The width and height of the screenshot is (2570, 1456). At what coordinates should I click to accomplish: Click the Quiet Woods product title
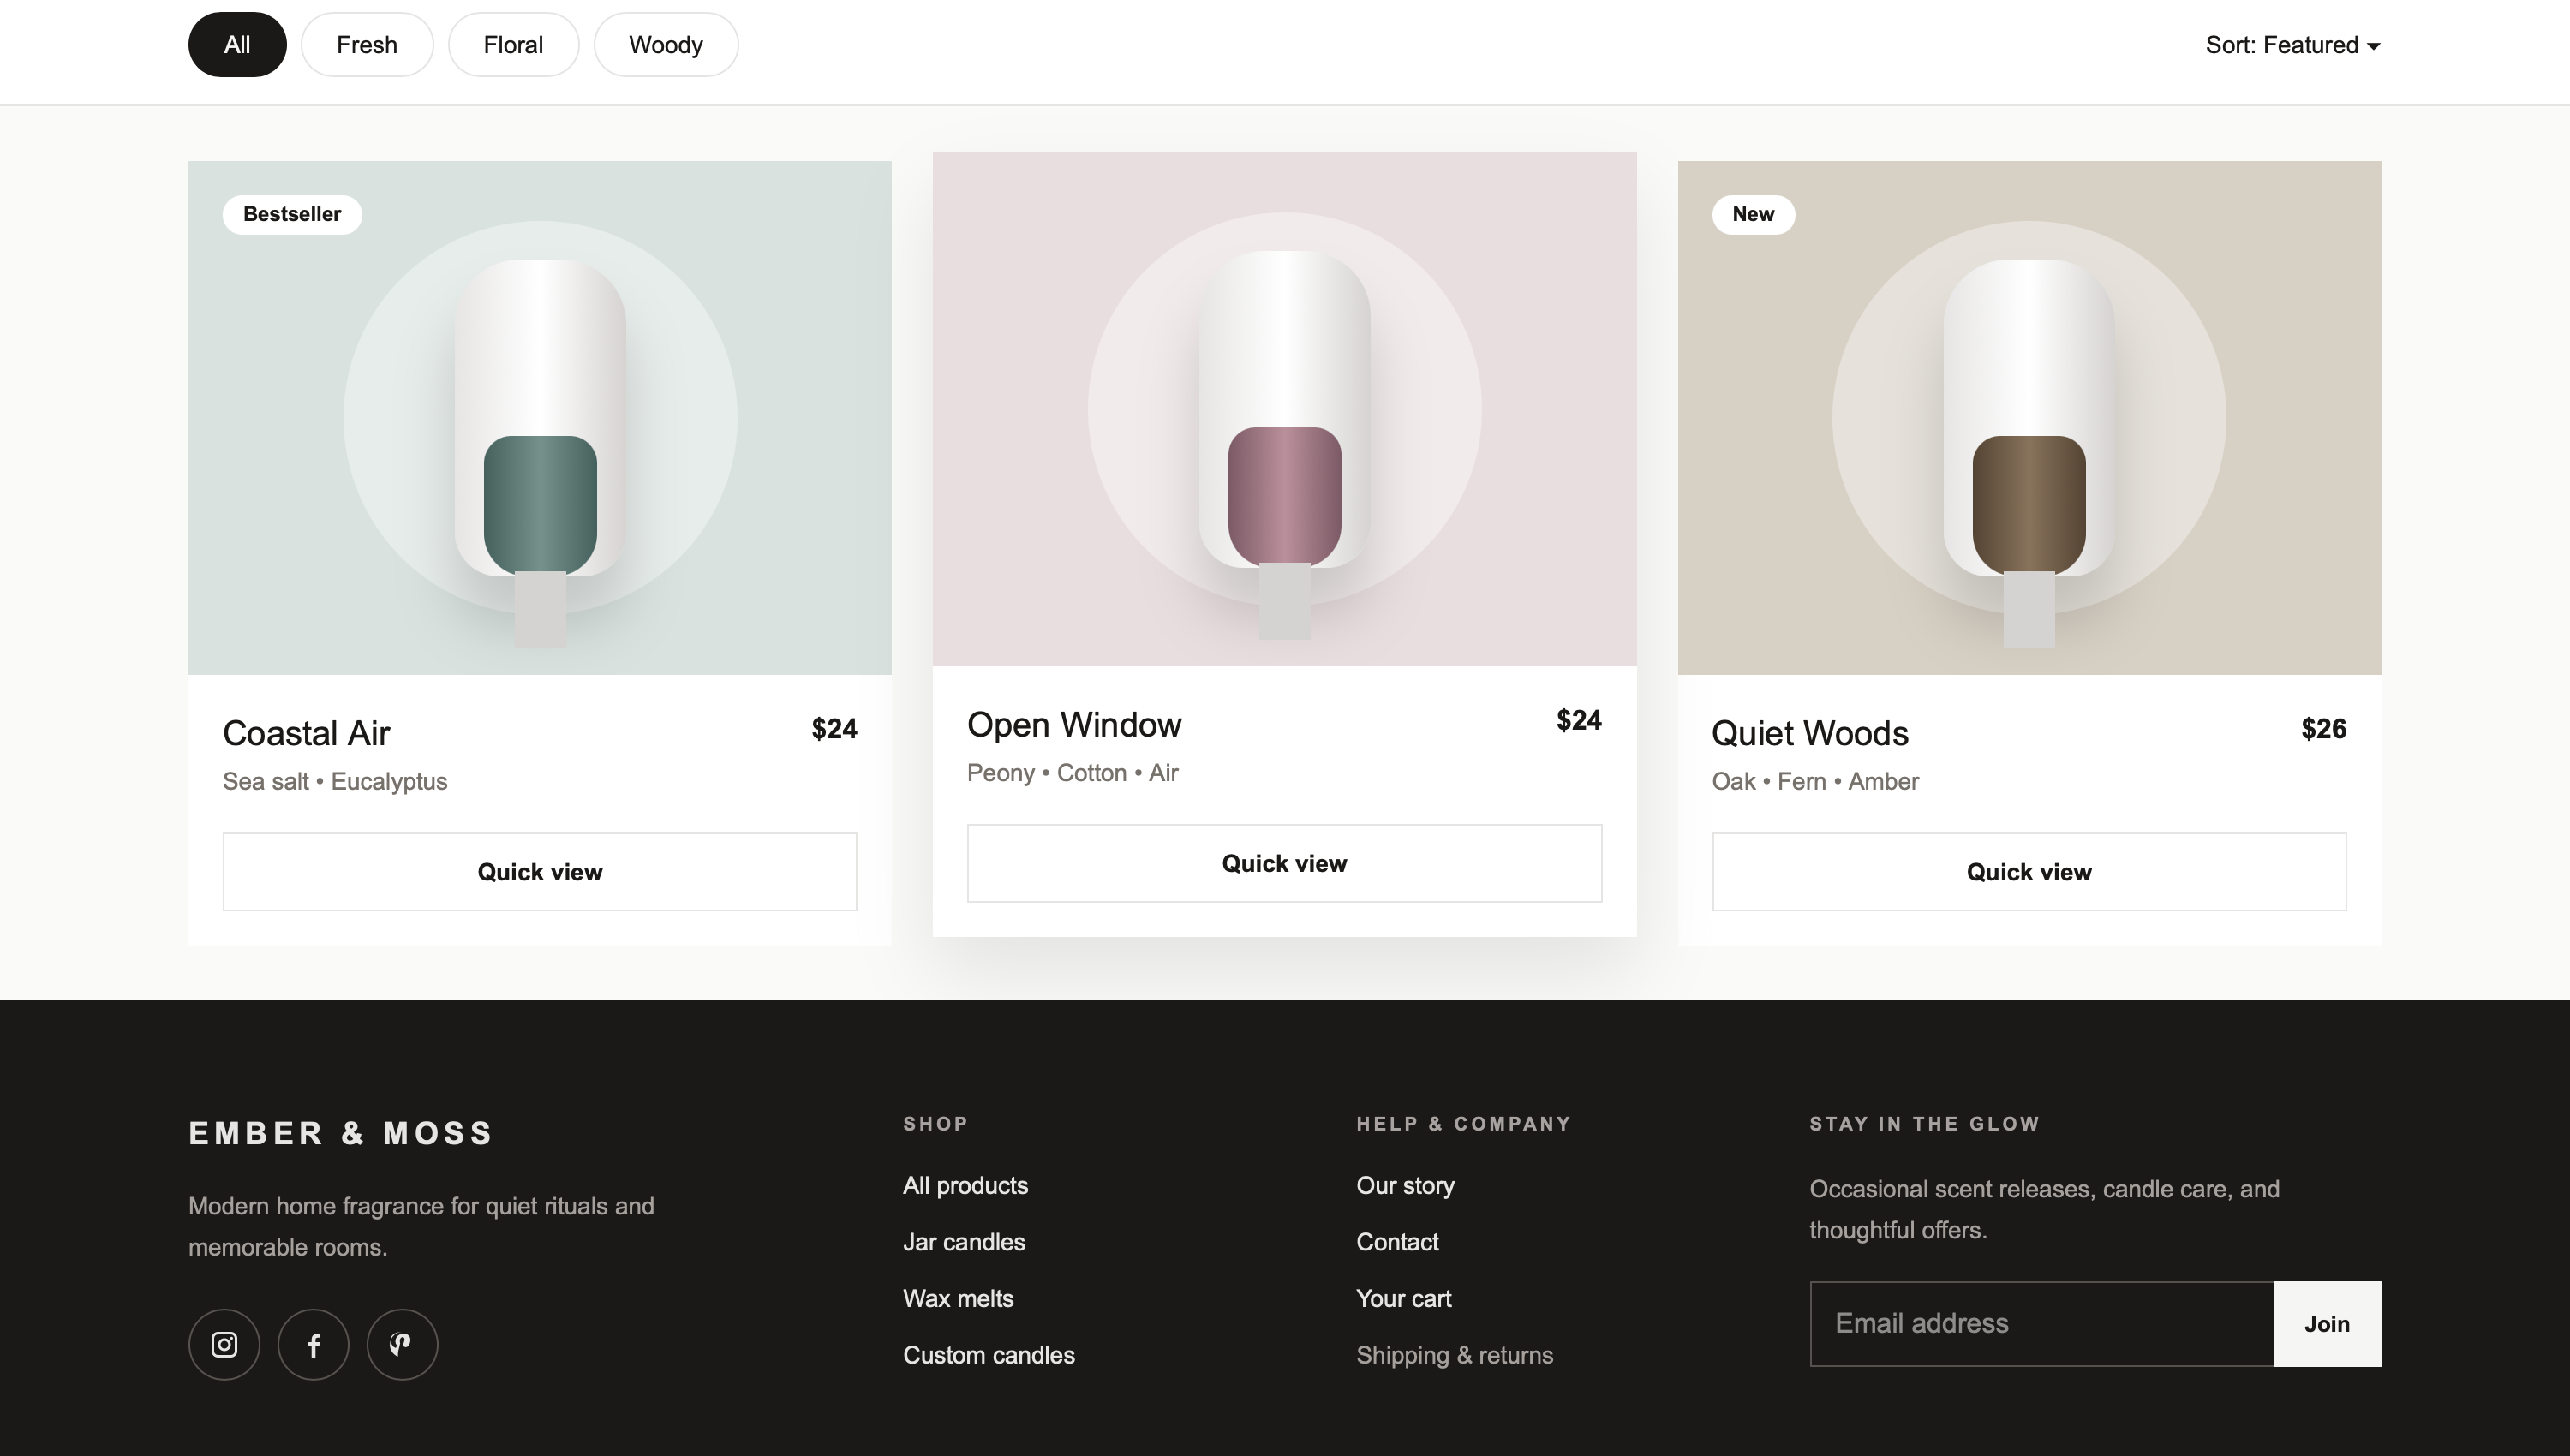pyautogui.click(x=1810, y=733)
